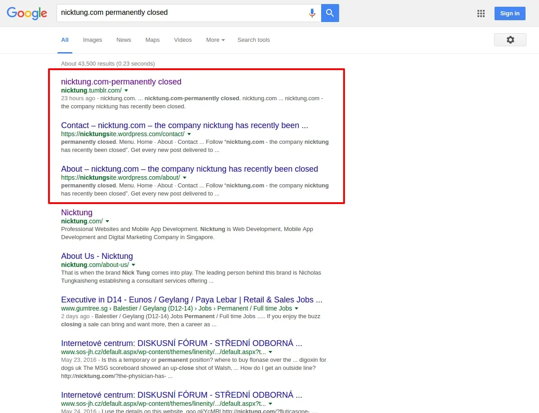
Task: Open the 'Executive in D14 - Eunos' result
Action: [192, 300]
